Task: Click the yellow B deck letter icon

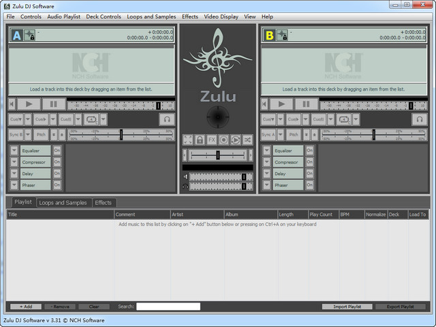Action: coord(270,35)
